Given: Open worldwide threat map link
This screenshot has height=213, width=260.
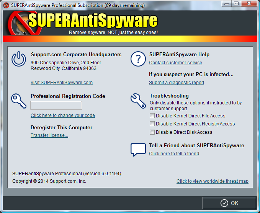Looking at the screenshot, I should 213,181.
